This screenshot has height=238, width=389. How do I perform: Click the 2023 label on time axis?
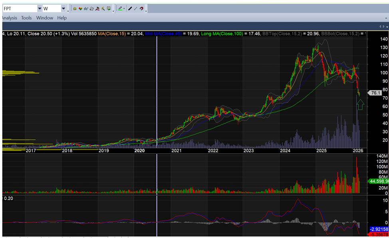(248, 151)
